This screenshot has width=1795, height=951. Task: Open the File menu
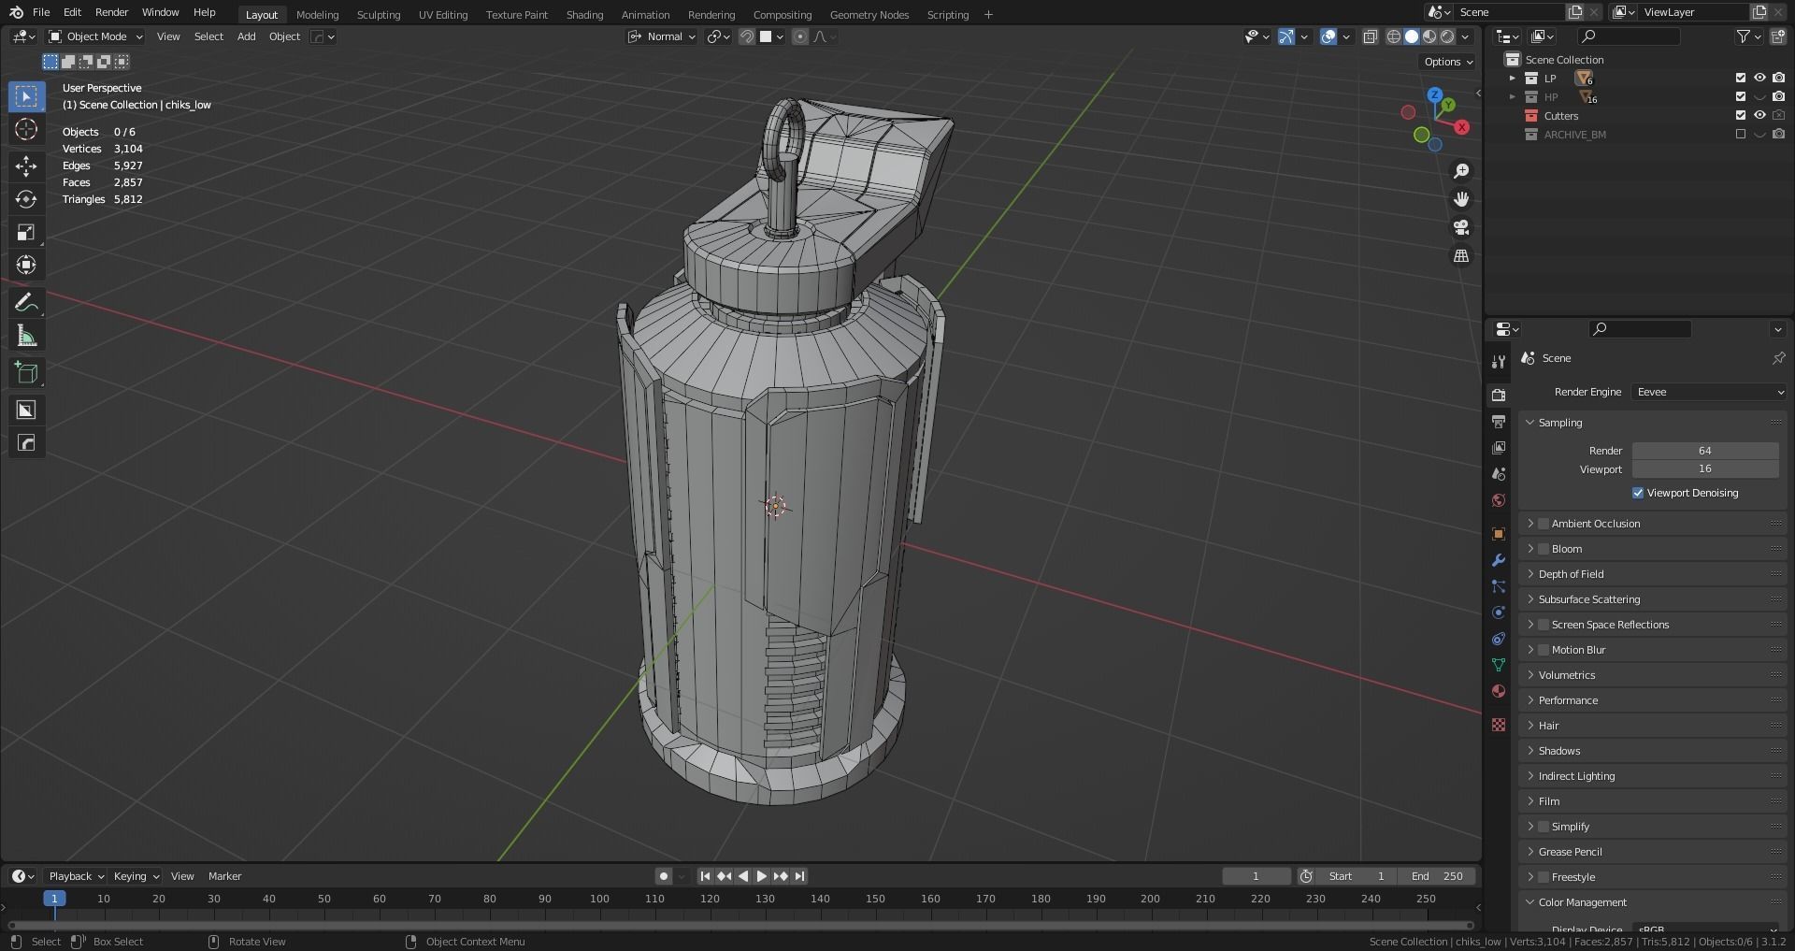click(41, 12)
